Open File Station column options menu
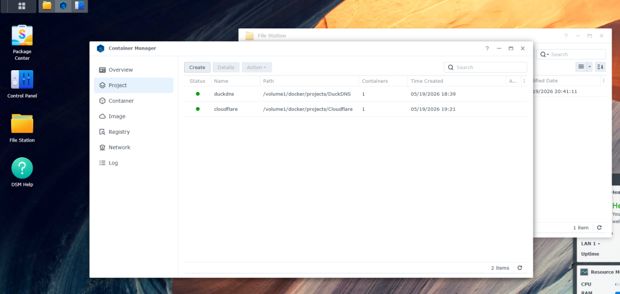Viewport: 620px width, 294px height. coord(604,80)
